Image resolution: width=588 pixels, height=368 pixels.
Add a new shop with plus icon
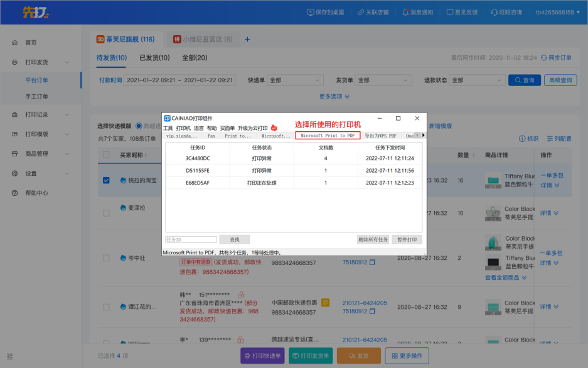point(247,40)
